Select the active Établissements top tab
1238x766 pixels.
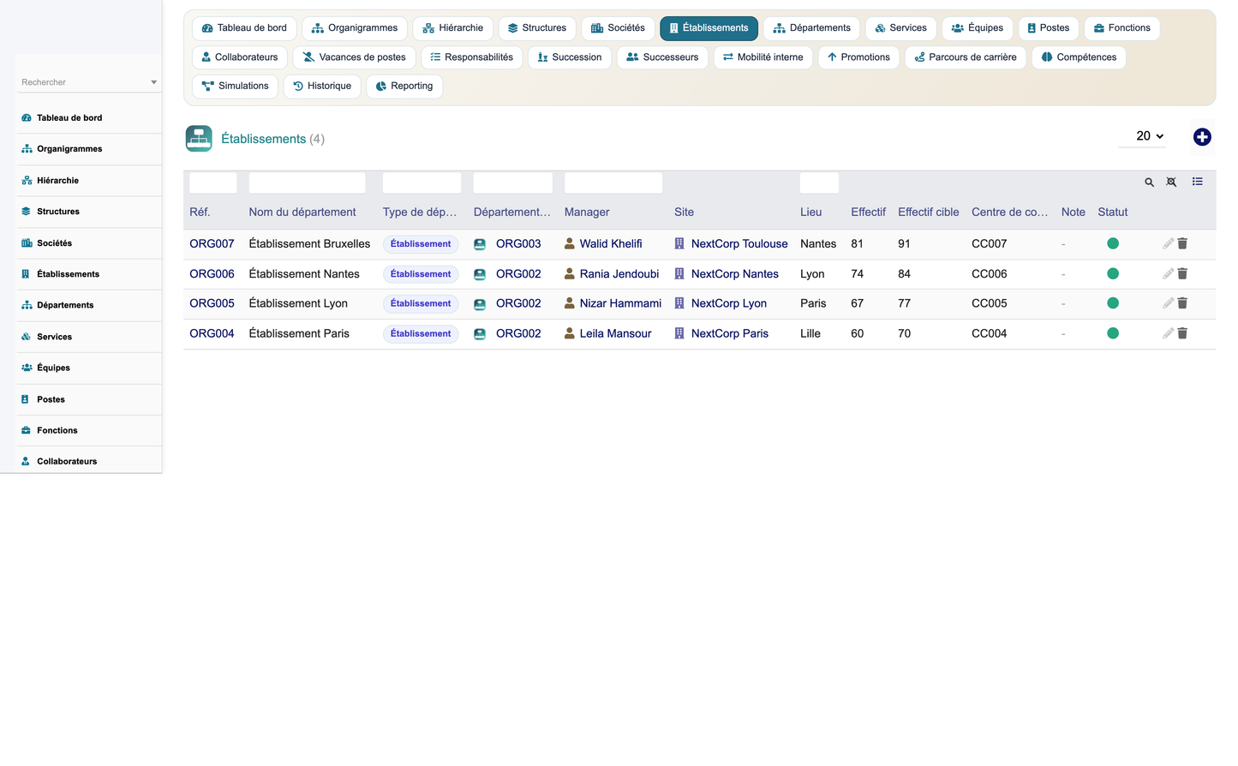[x=709, y=28]
